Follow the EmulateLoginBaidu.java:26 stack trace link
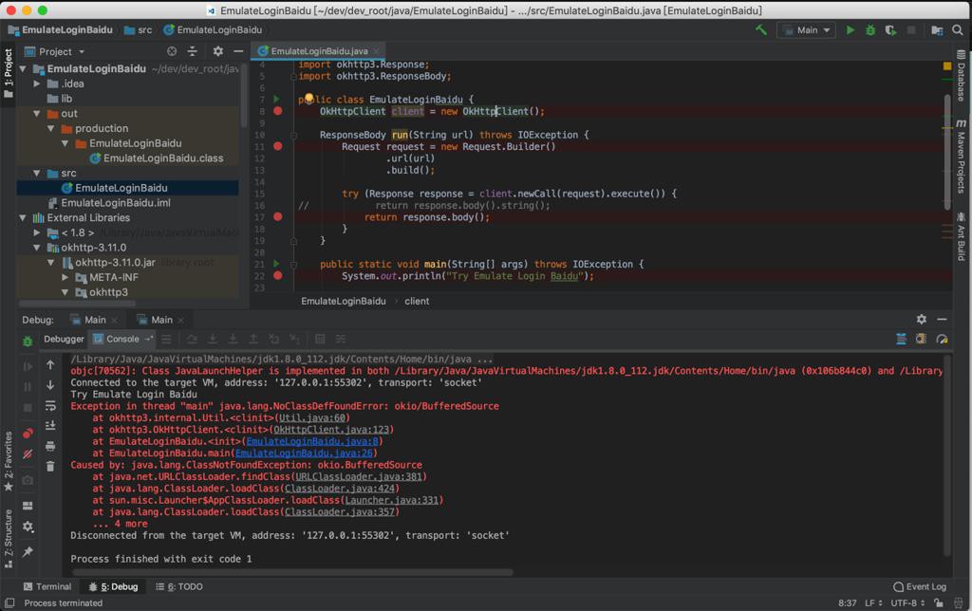The width and height of the screenshot is (972, 611). point(304,454)
